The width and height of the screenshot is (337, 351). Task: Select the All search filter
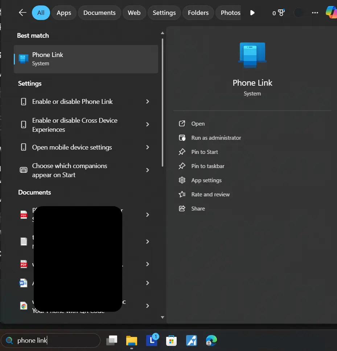click(x=41, y=12)
